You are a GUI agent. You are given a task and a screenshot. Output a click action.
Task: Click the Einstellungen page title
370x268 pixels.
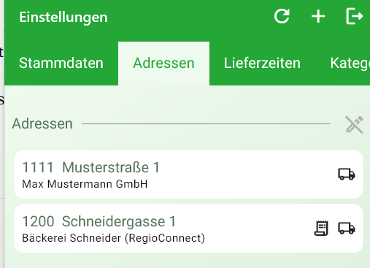coord(63,18)
